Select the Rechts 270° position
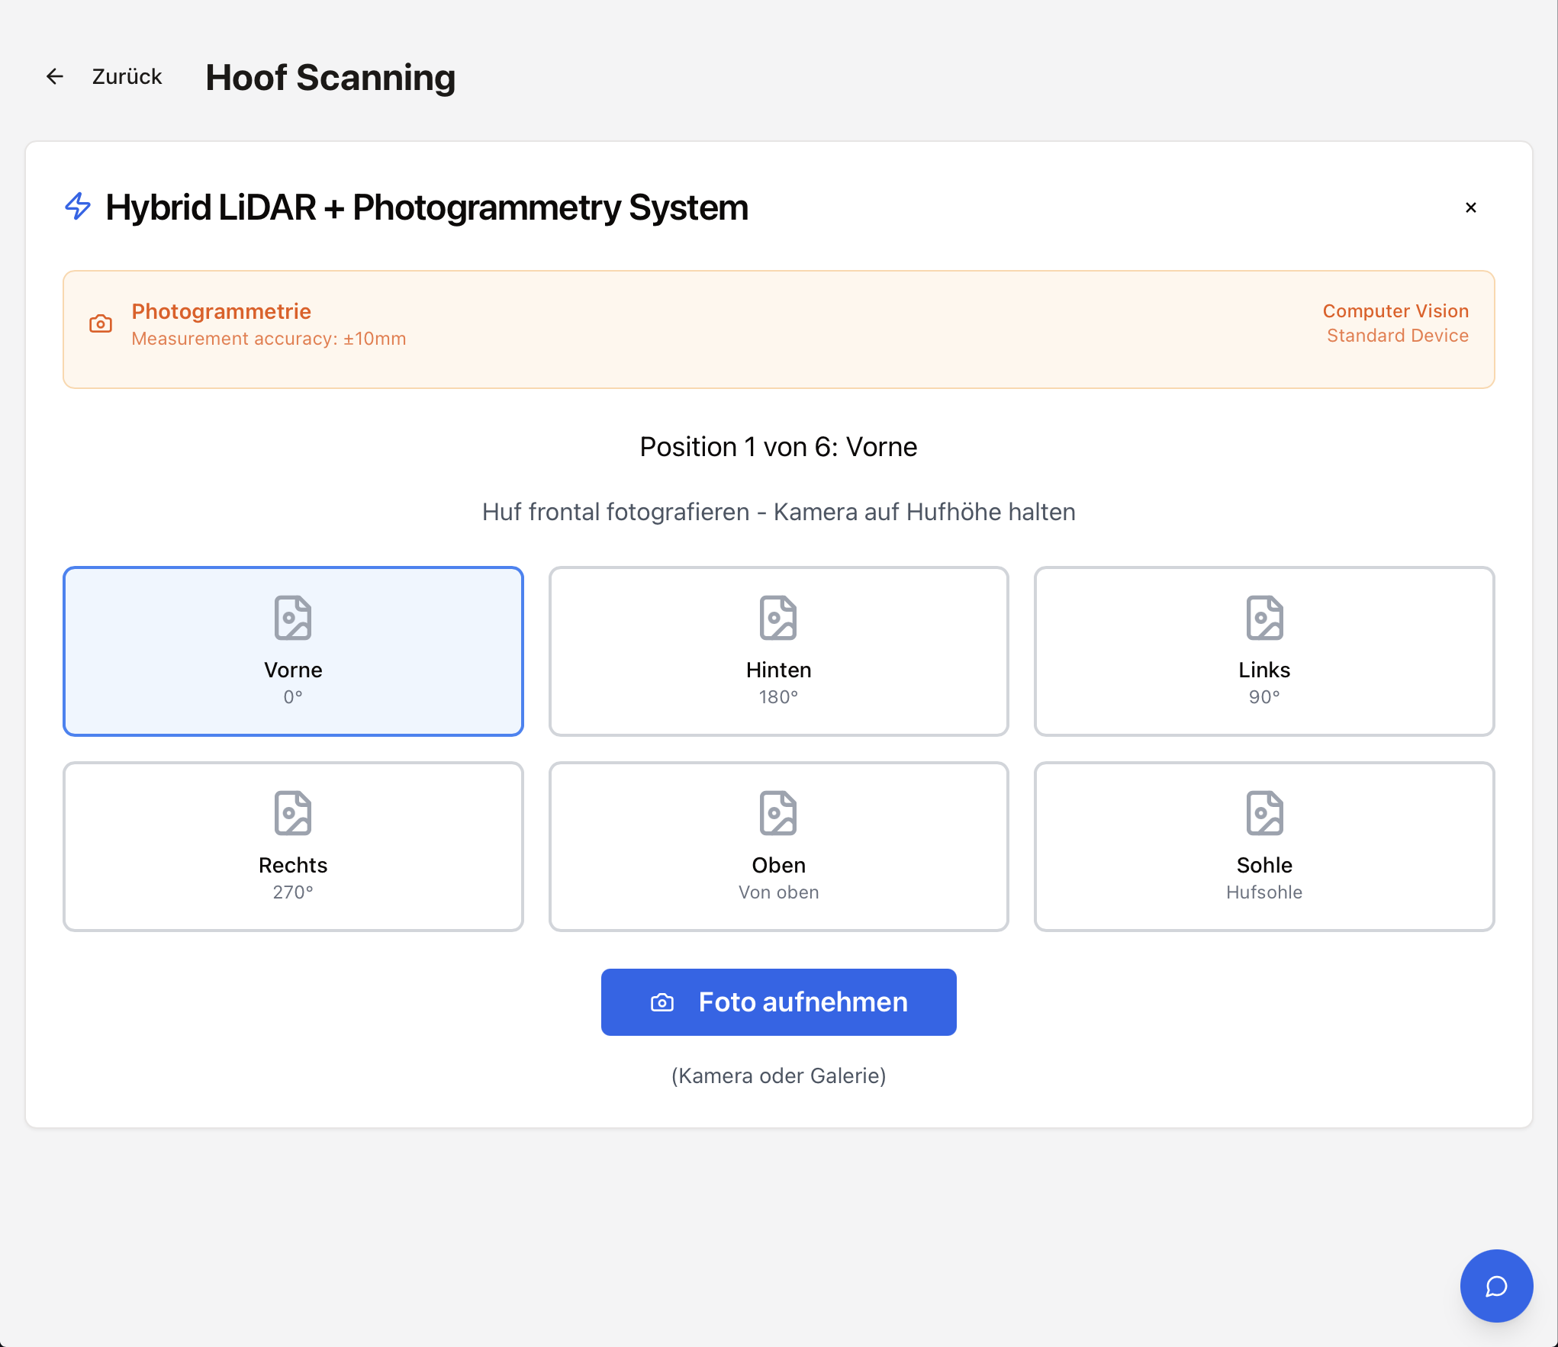The image size is (1558, 1347). point(293,847)
